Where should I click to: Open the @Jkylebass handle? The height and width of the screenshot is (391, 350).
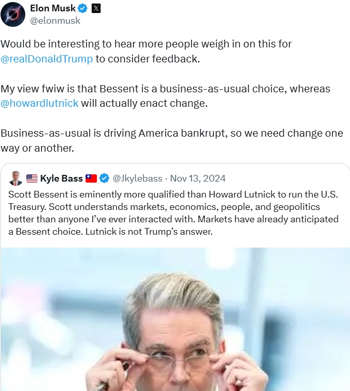(x=137, y=178)
